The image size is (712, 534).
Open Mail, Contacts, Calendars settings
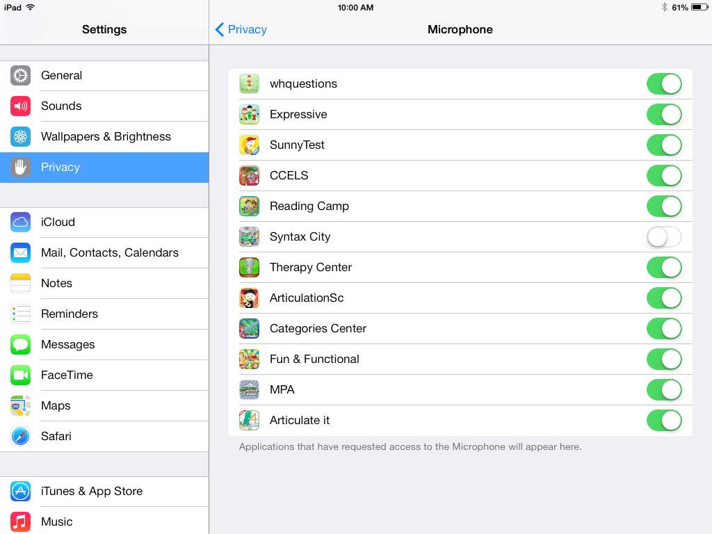click(104, 253)
